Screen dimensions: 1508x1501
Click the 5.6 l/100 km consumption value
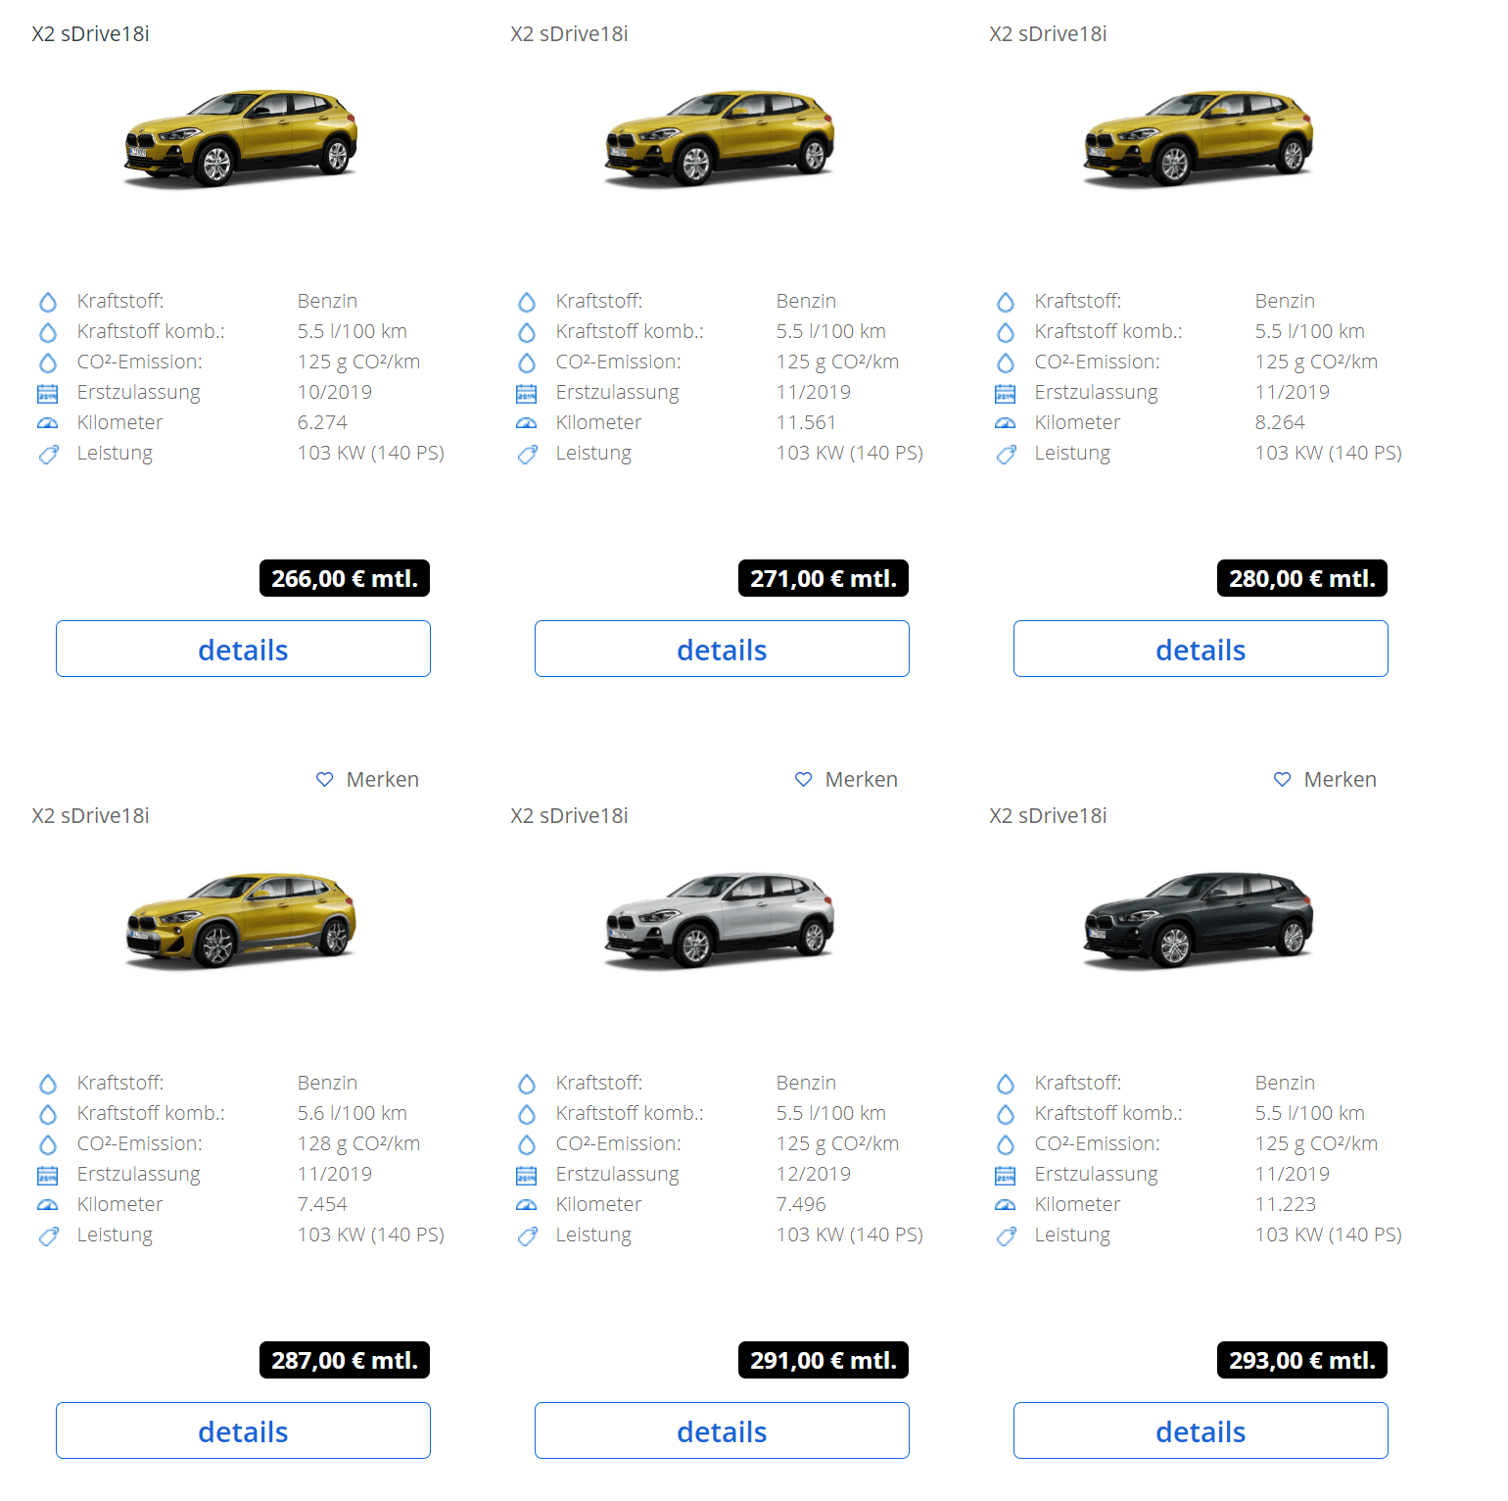[x=353, y=1113]
